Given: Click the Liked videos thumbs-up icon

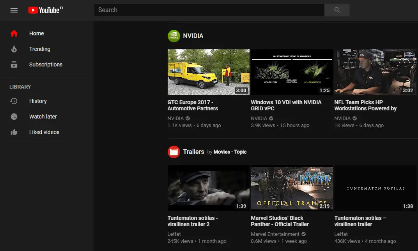Looking at the screenshot, I should tap(14, 132).
